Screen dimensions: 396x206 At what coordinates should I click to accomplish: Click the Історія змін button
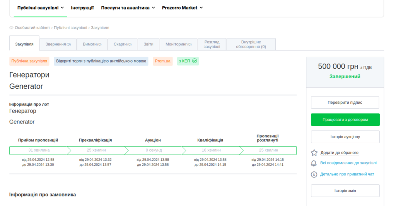point(345,191)
